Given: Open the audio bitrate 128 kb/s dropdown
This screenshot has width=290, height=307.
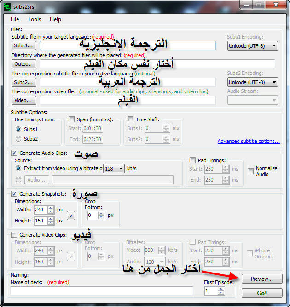Looking at the screenshot, I should point(114,168).
